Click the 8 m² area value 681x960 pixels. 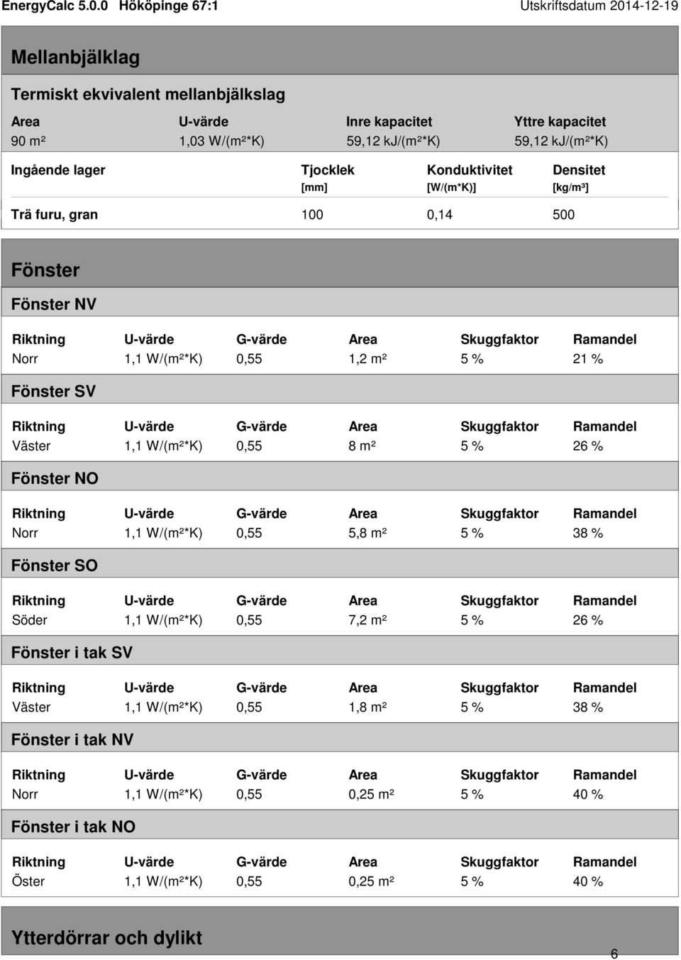tap(362, 446)
